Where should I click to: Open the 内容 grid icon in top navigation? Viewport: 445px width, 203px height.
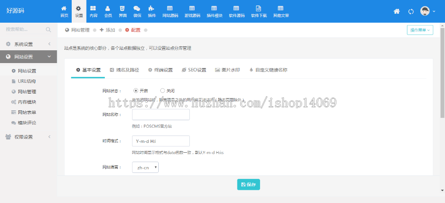tap(93, 8)
